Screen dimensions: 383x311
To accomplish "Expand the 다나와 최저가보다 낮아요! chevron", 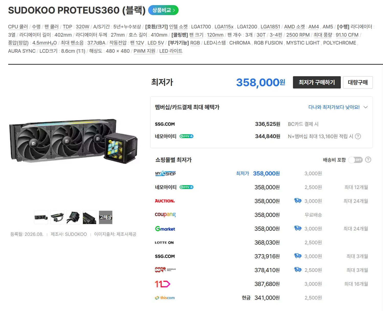I will click(366, 107).
